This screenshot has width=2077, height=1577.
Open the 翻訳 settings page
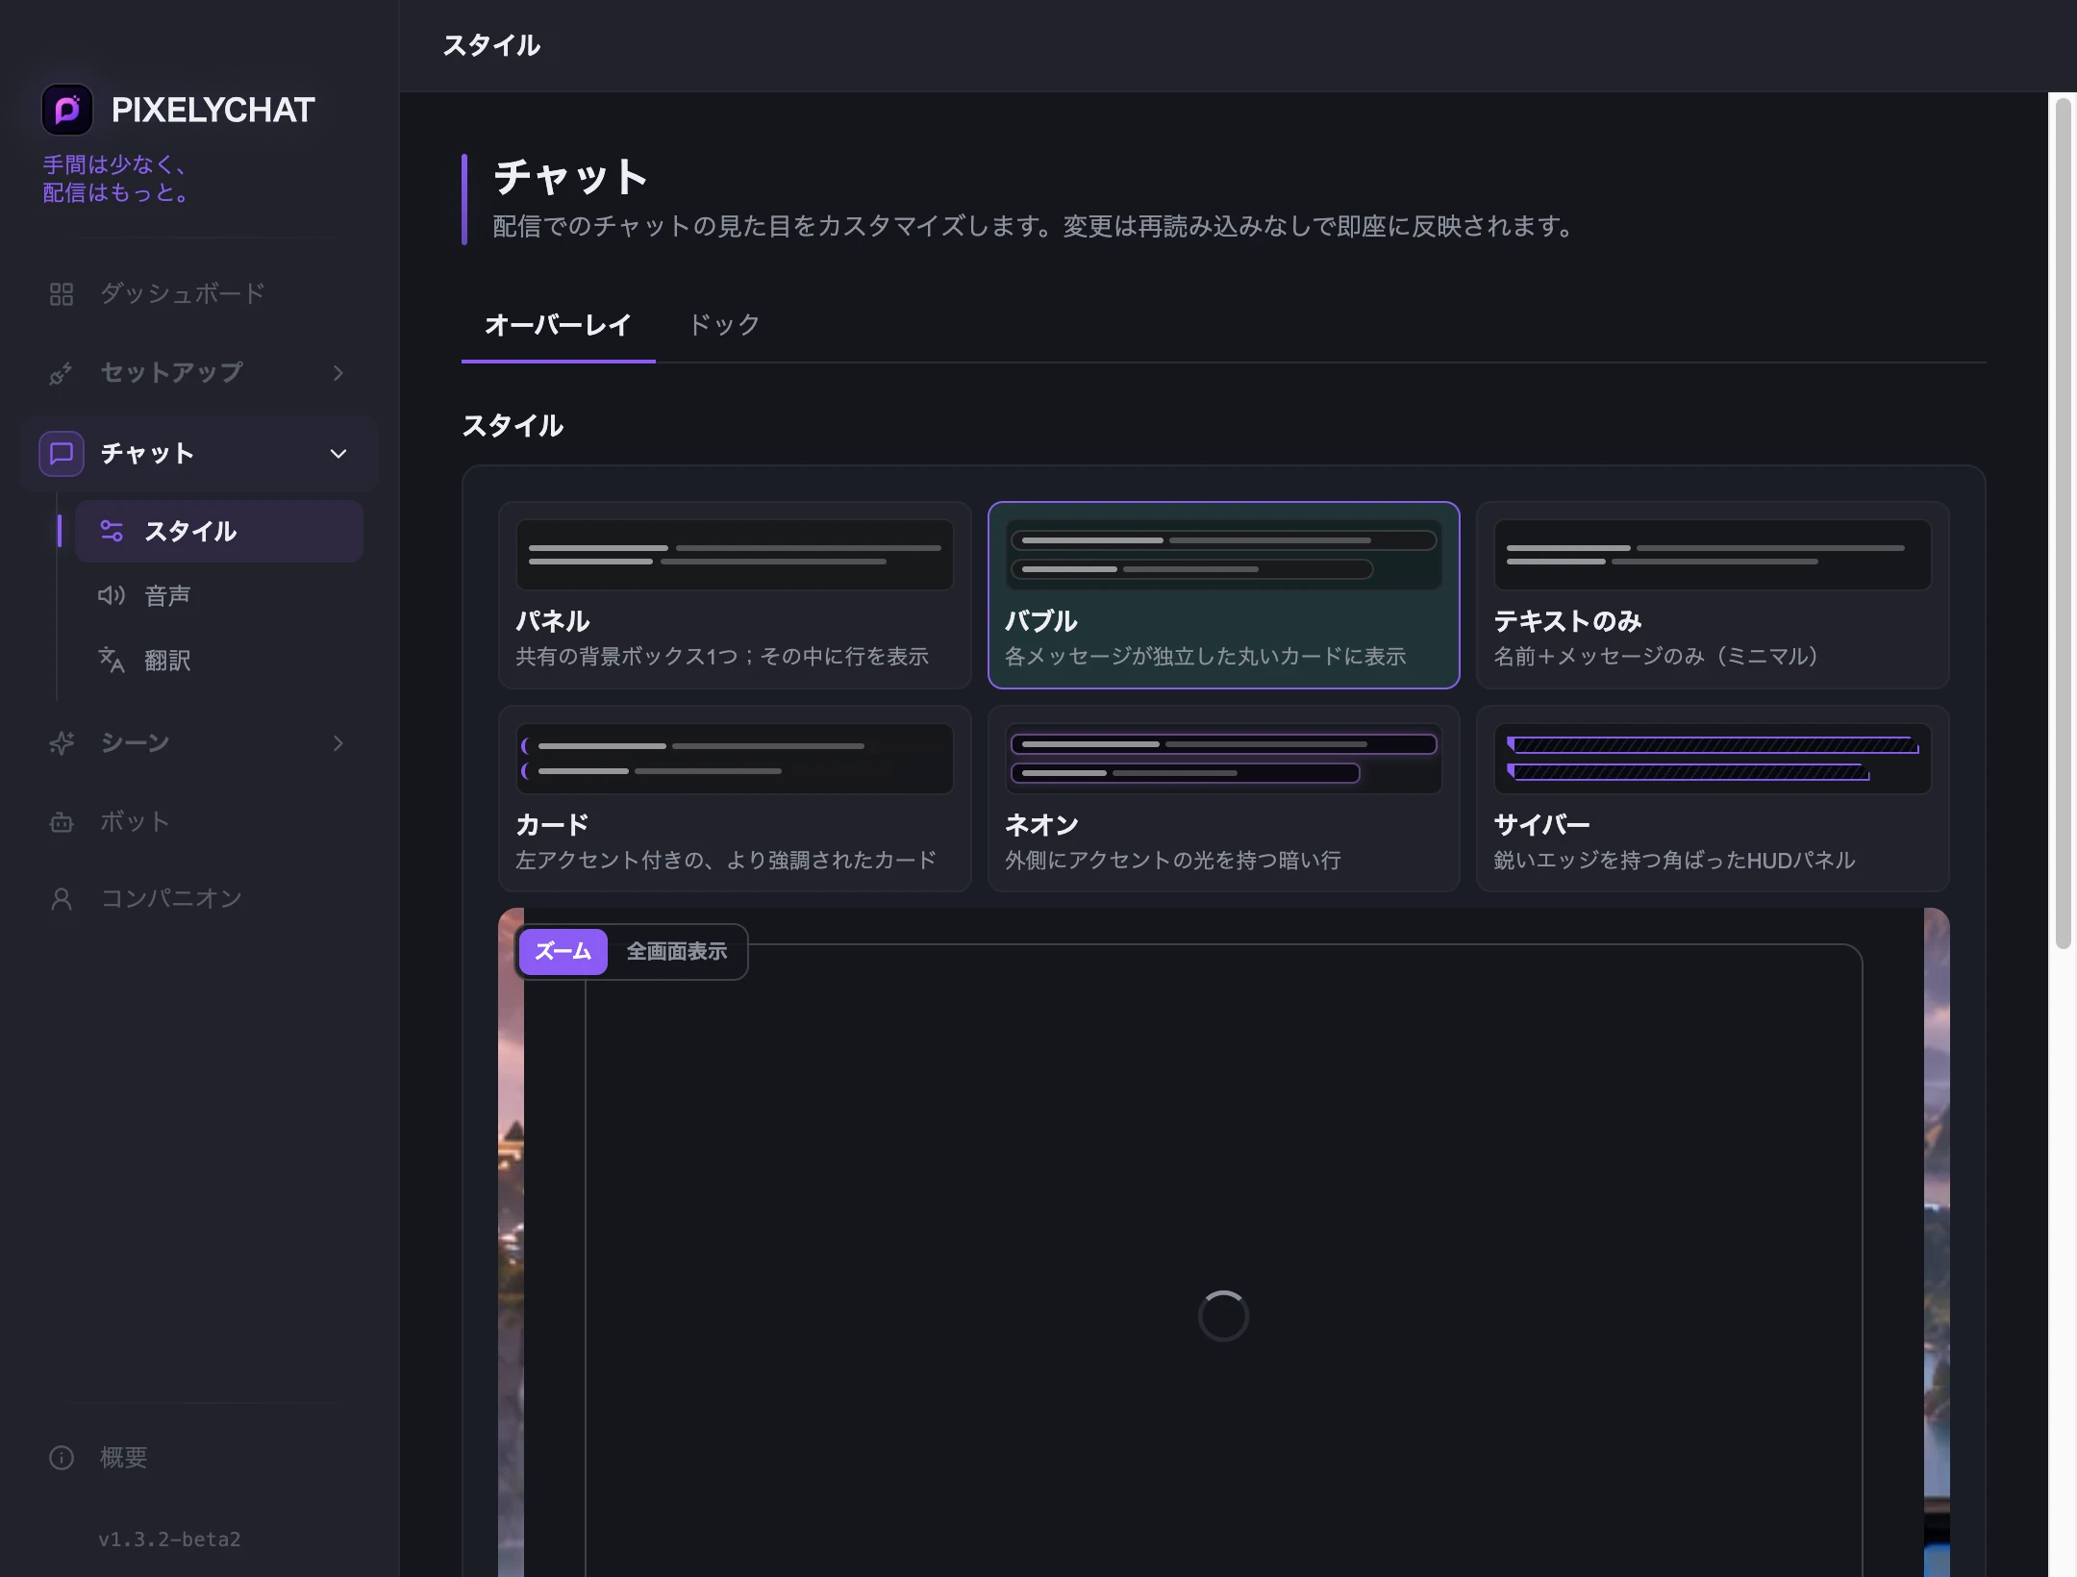[x=219, y=660]
